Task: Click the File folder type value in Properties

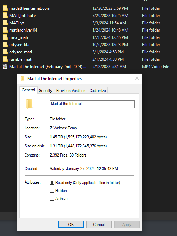Action: (57, 119)
